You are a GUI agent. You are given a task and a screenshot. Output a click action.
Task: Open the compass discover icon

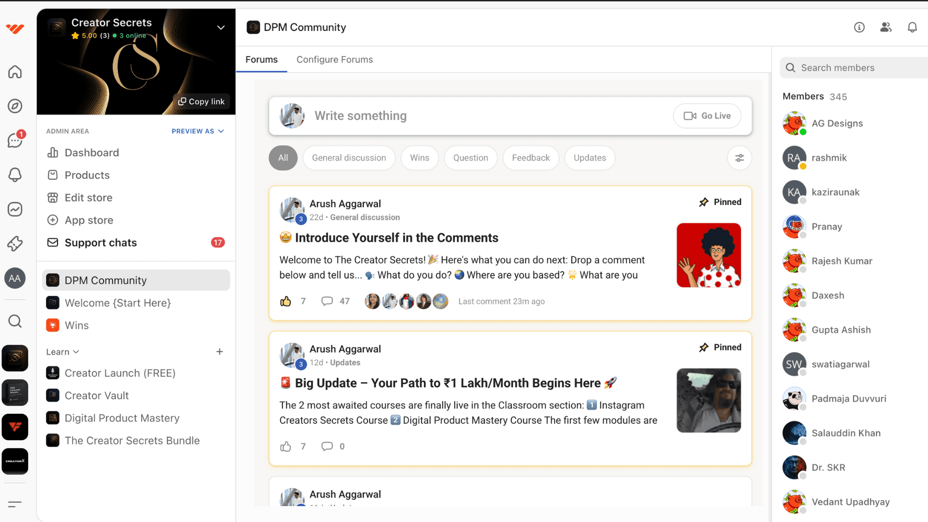(x=15, y=106)
